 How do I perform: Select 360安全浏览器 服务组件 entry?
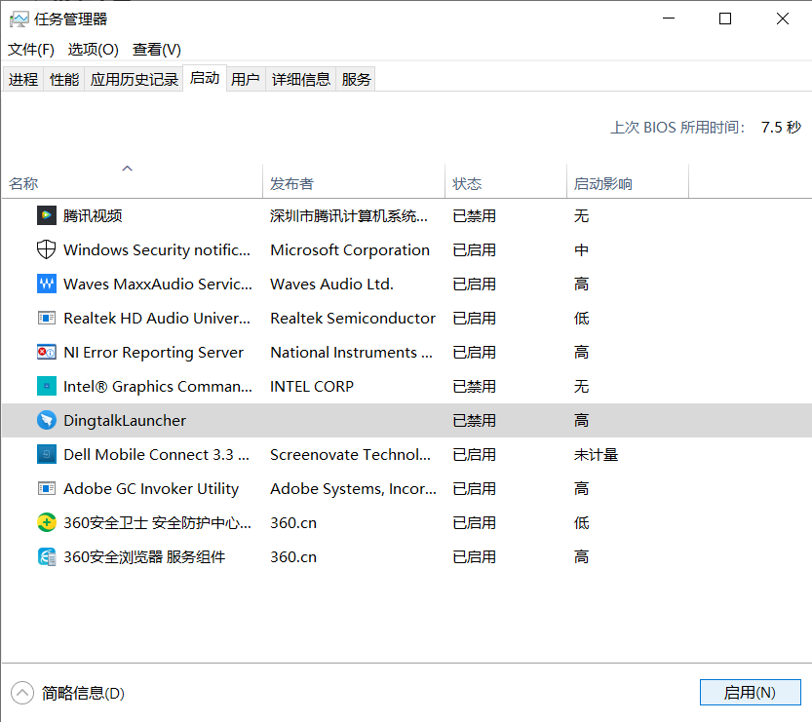tap(144, 557)
